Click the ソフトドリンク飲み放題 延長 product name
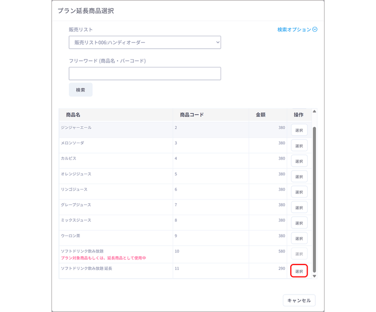The image size is (376, 312). [x=86, y=268]
